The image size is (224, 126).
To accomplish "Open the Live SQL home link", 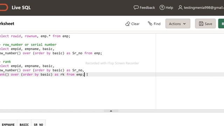I will 21,8.
